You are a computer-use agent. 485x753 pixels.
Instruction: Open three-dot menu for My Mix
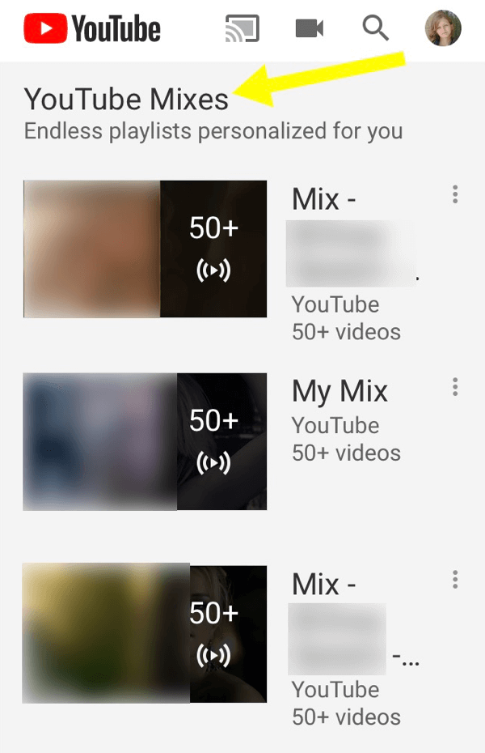pyautogui.click(x=455, y=386)
